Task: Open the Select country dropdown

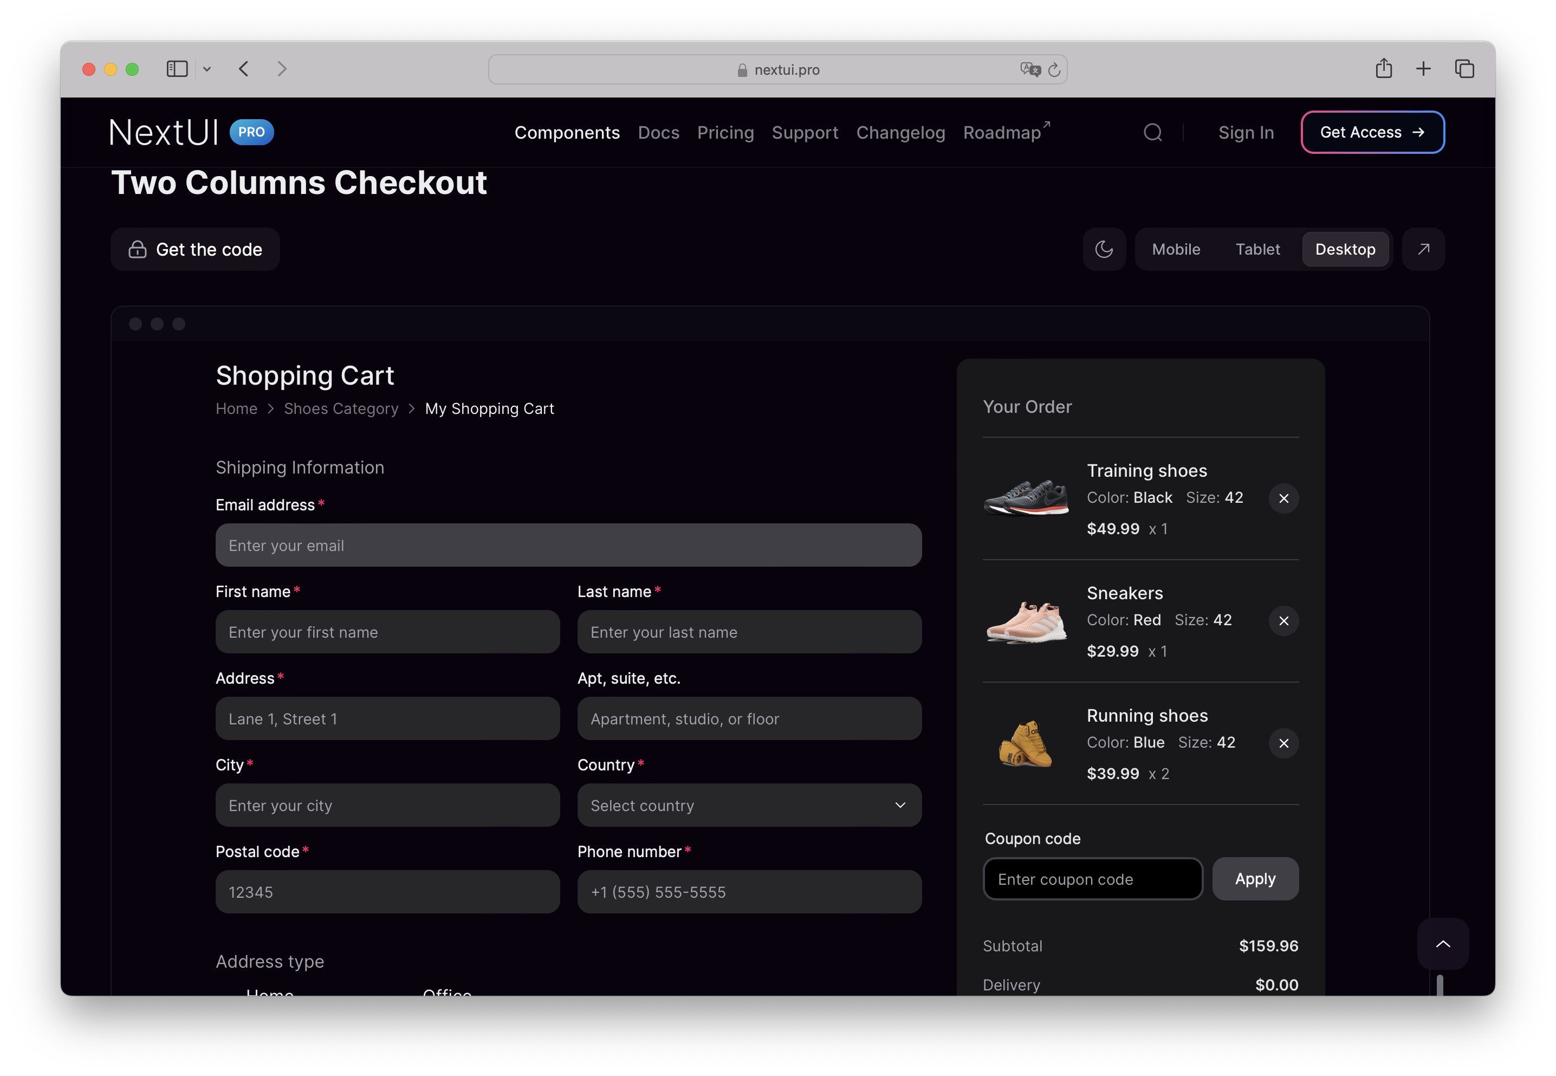Action: click(749, 806)
